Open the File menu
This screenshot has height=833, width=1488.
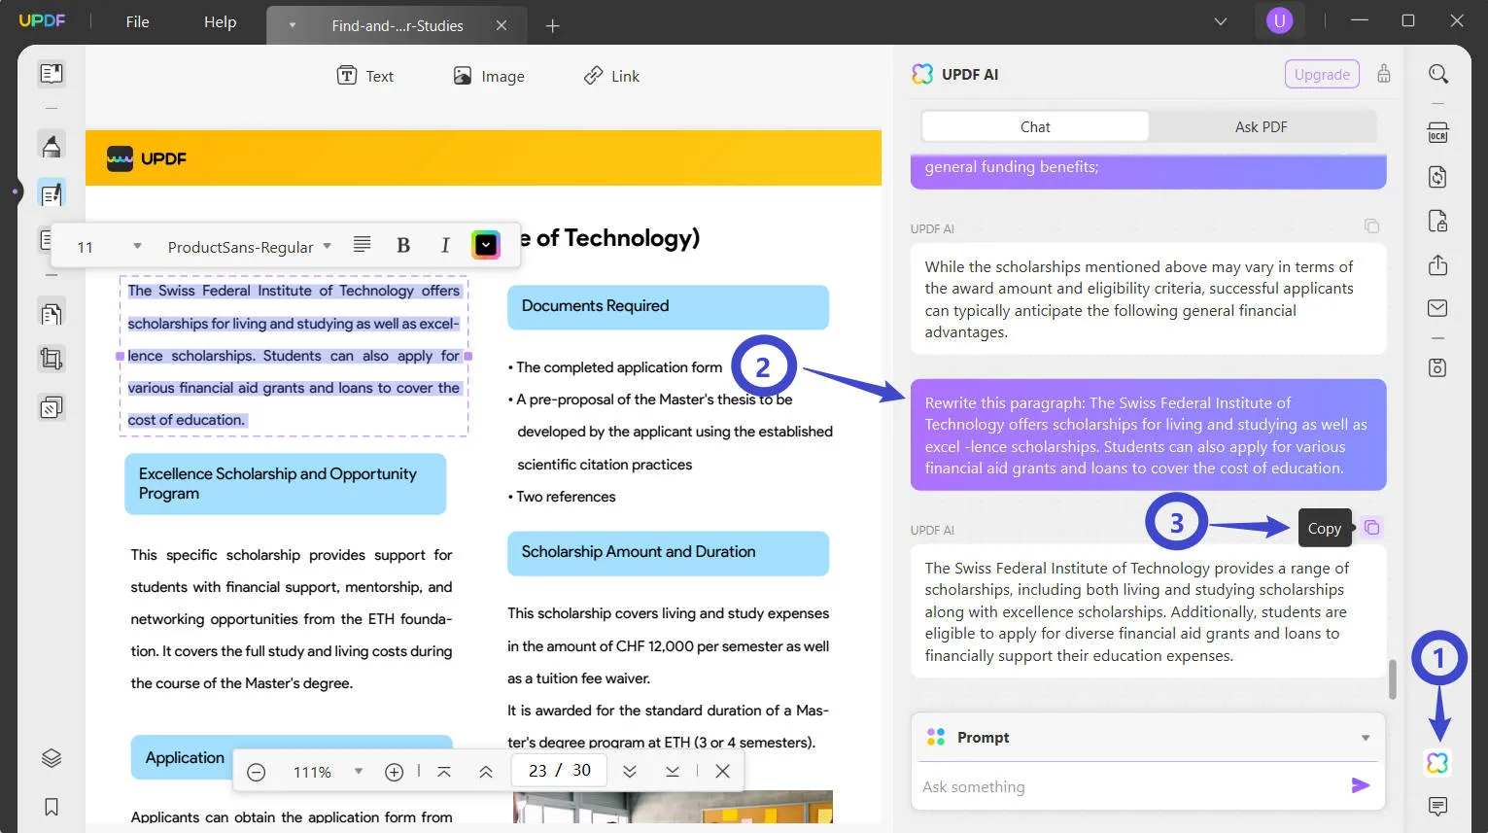[x=137, y=21]
